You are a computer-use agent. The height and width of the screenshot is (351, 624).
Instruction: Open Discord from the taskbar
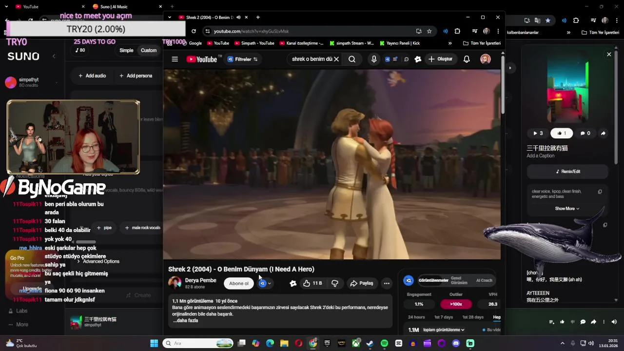[x=456, y=343]
